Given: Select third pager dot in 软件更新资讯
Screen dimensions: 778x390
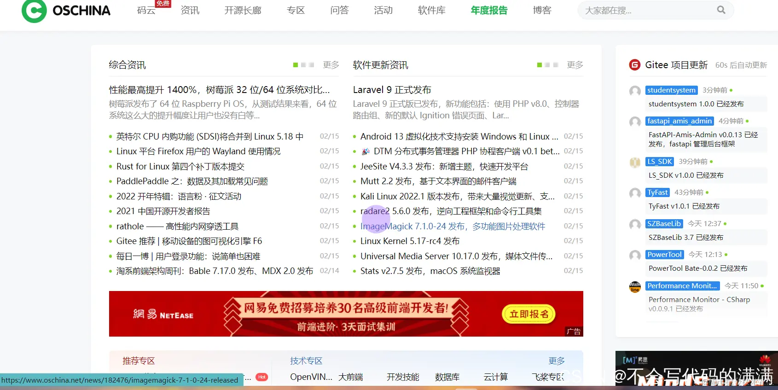Looking at the screenshot, I should tap(556, 65).
